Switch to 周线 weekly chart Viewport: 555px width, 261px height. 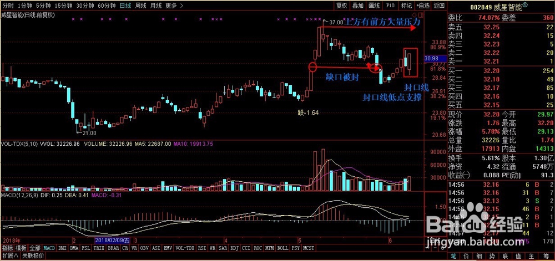[x=141, y=6]
